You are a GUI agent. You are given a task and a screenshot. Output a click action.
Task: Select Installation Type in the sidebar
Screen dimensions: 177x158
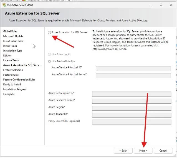[x=12, y=51]
